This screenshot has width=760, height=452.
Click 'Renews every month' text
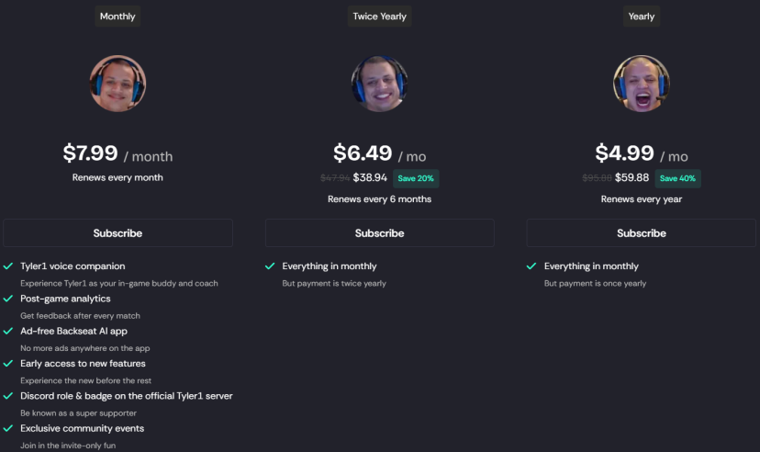coord(117,177)
